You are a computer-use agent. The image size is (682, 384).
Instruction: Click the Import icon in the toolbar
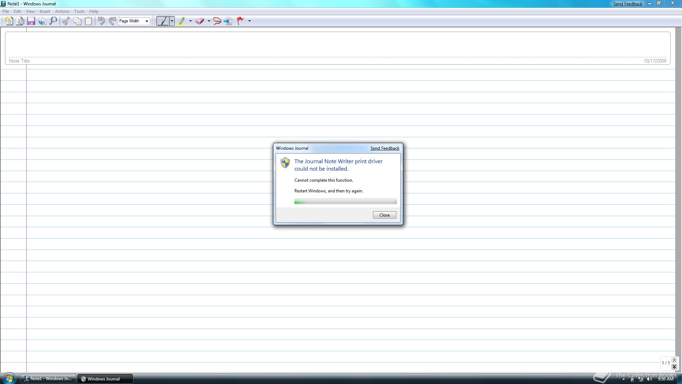coord(42,21)
